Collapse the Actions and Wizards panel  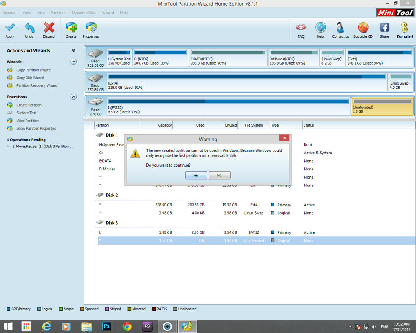pos(73,50)
